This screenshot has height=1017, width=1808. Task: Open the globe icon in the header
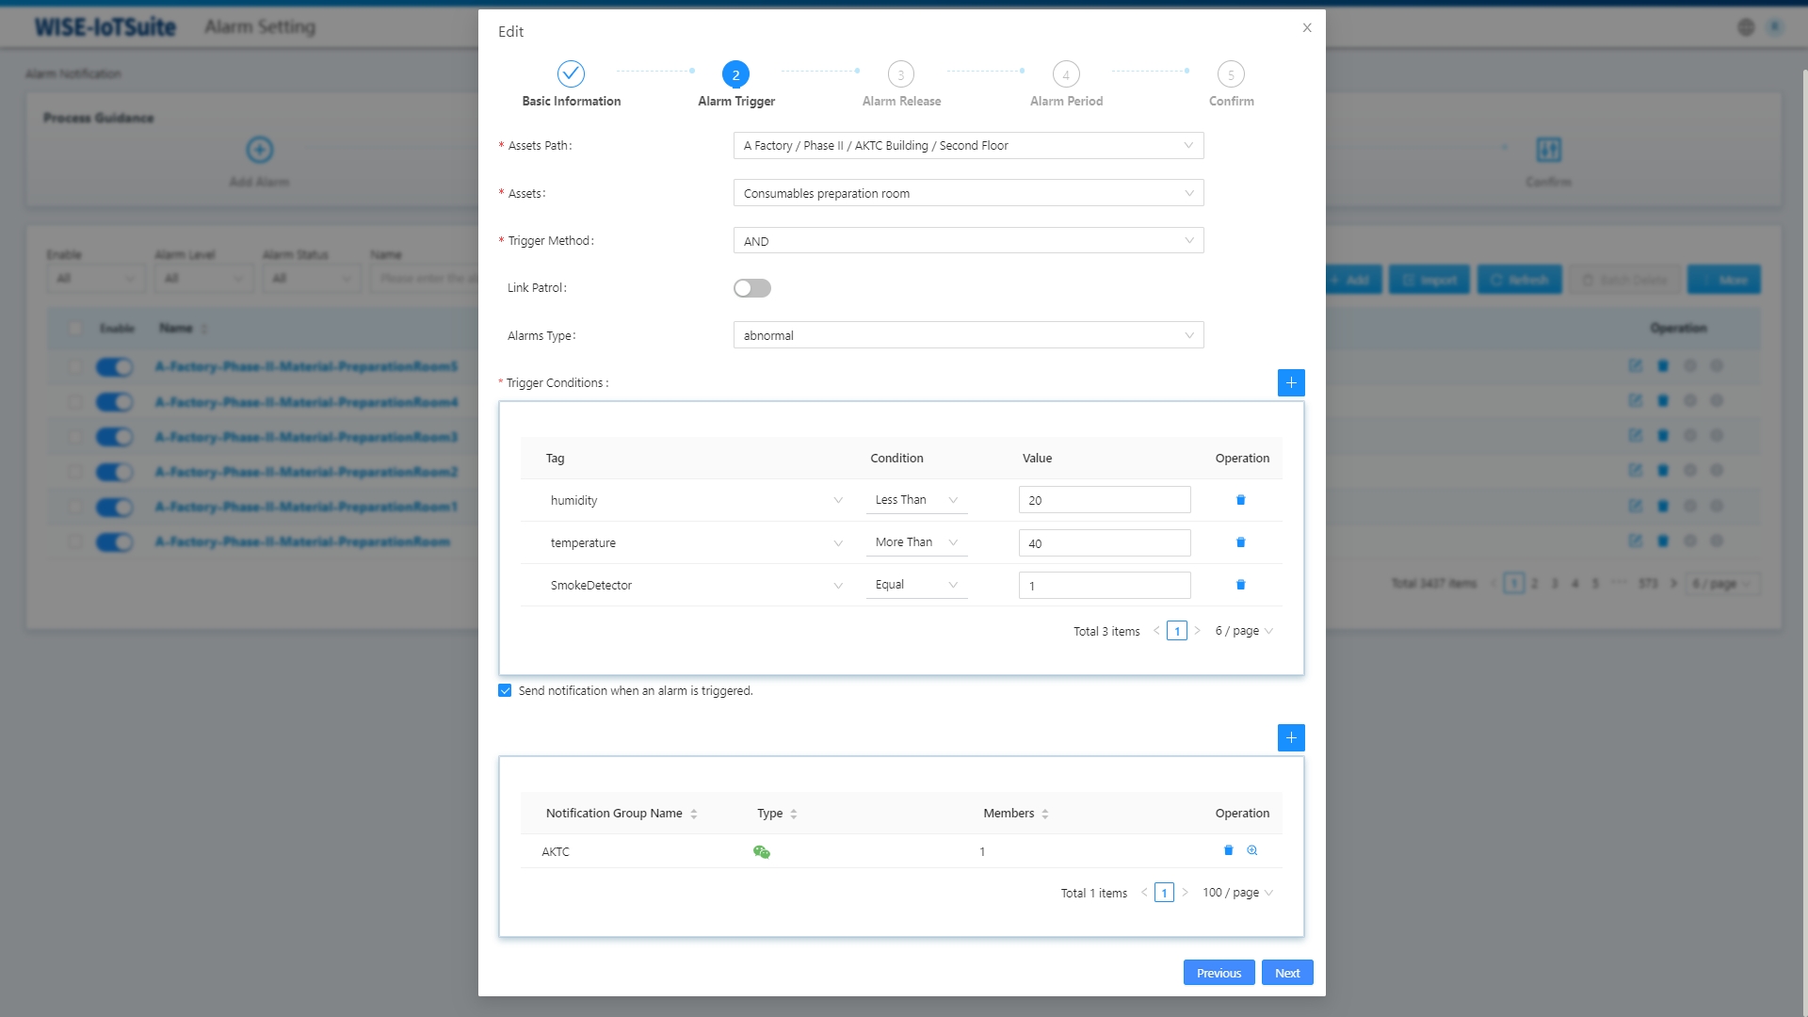1749,26
